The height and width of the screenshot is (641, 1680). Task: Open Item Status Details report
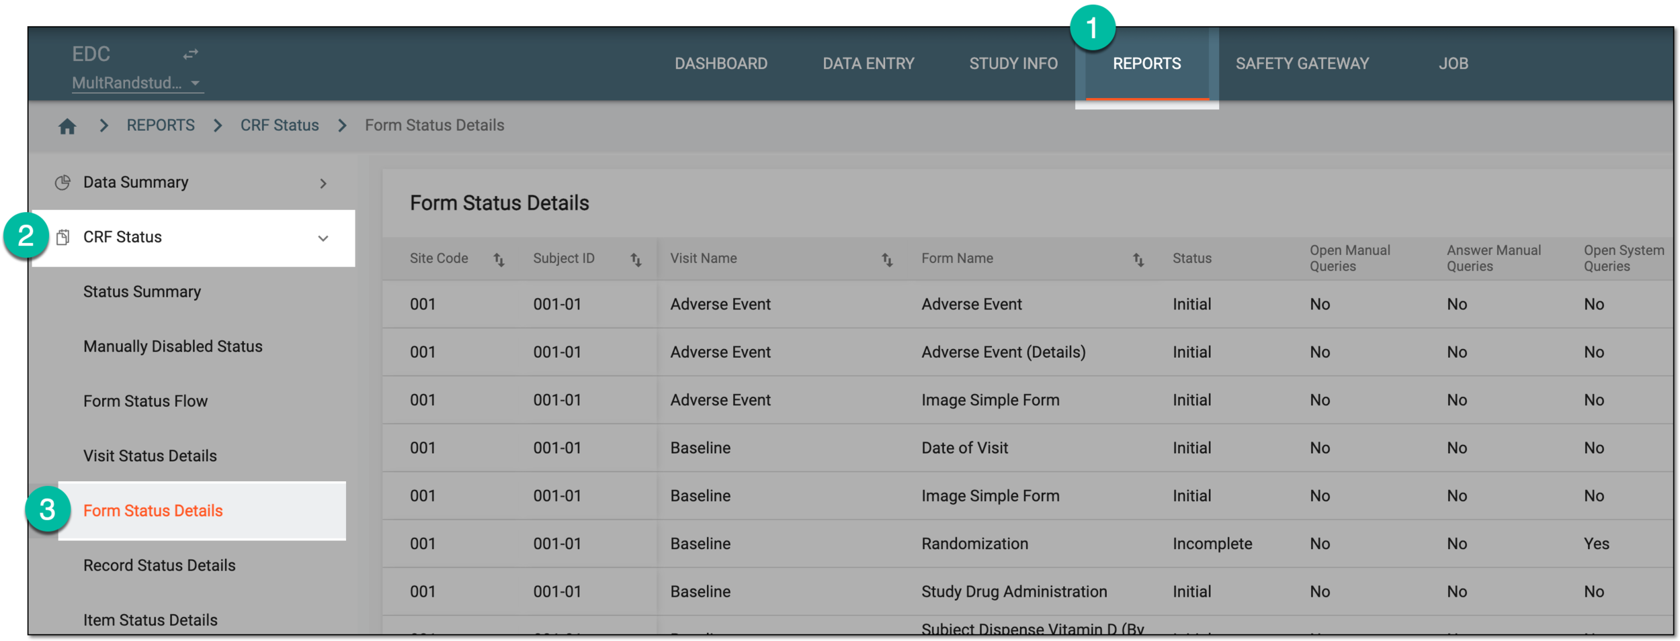click(150, 620)
